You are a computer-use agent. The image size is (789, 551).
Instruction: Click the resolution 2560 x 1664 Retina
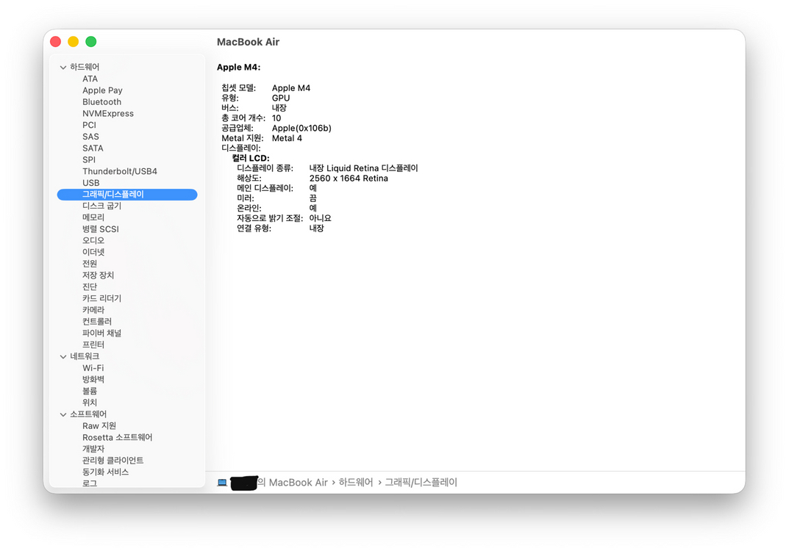click(349, 179)
